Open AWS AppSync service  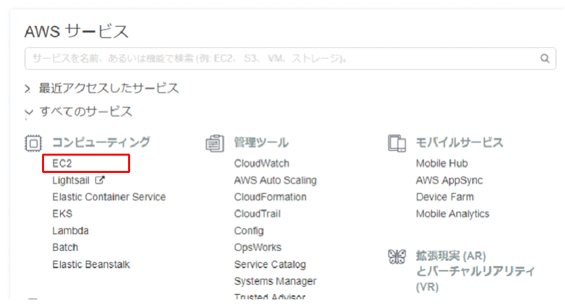click(450, 180)
